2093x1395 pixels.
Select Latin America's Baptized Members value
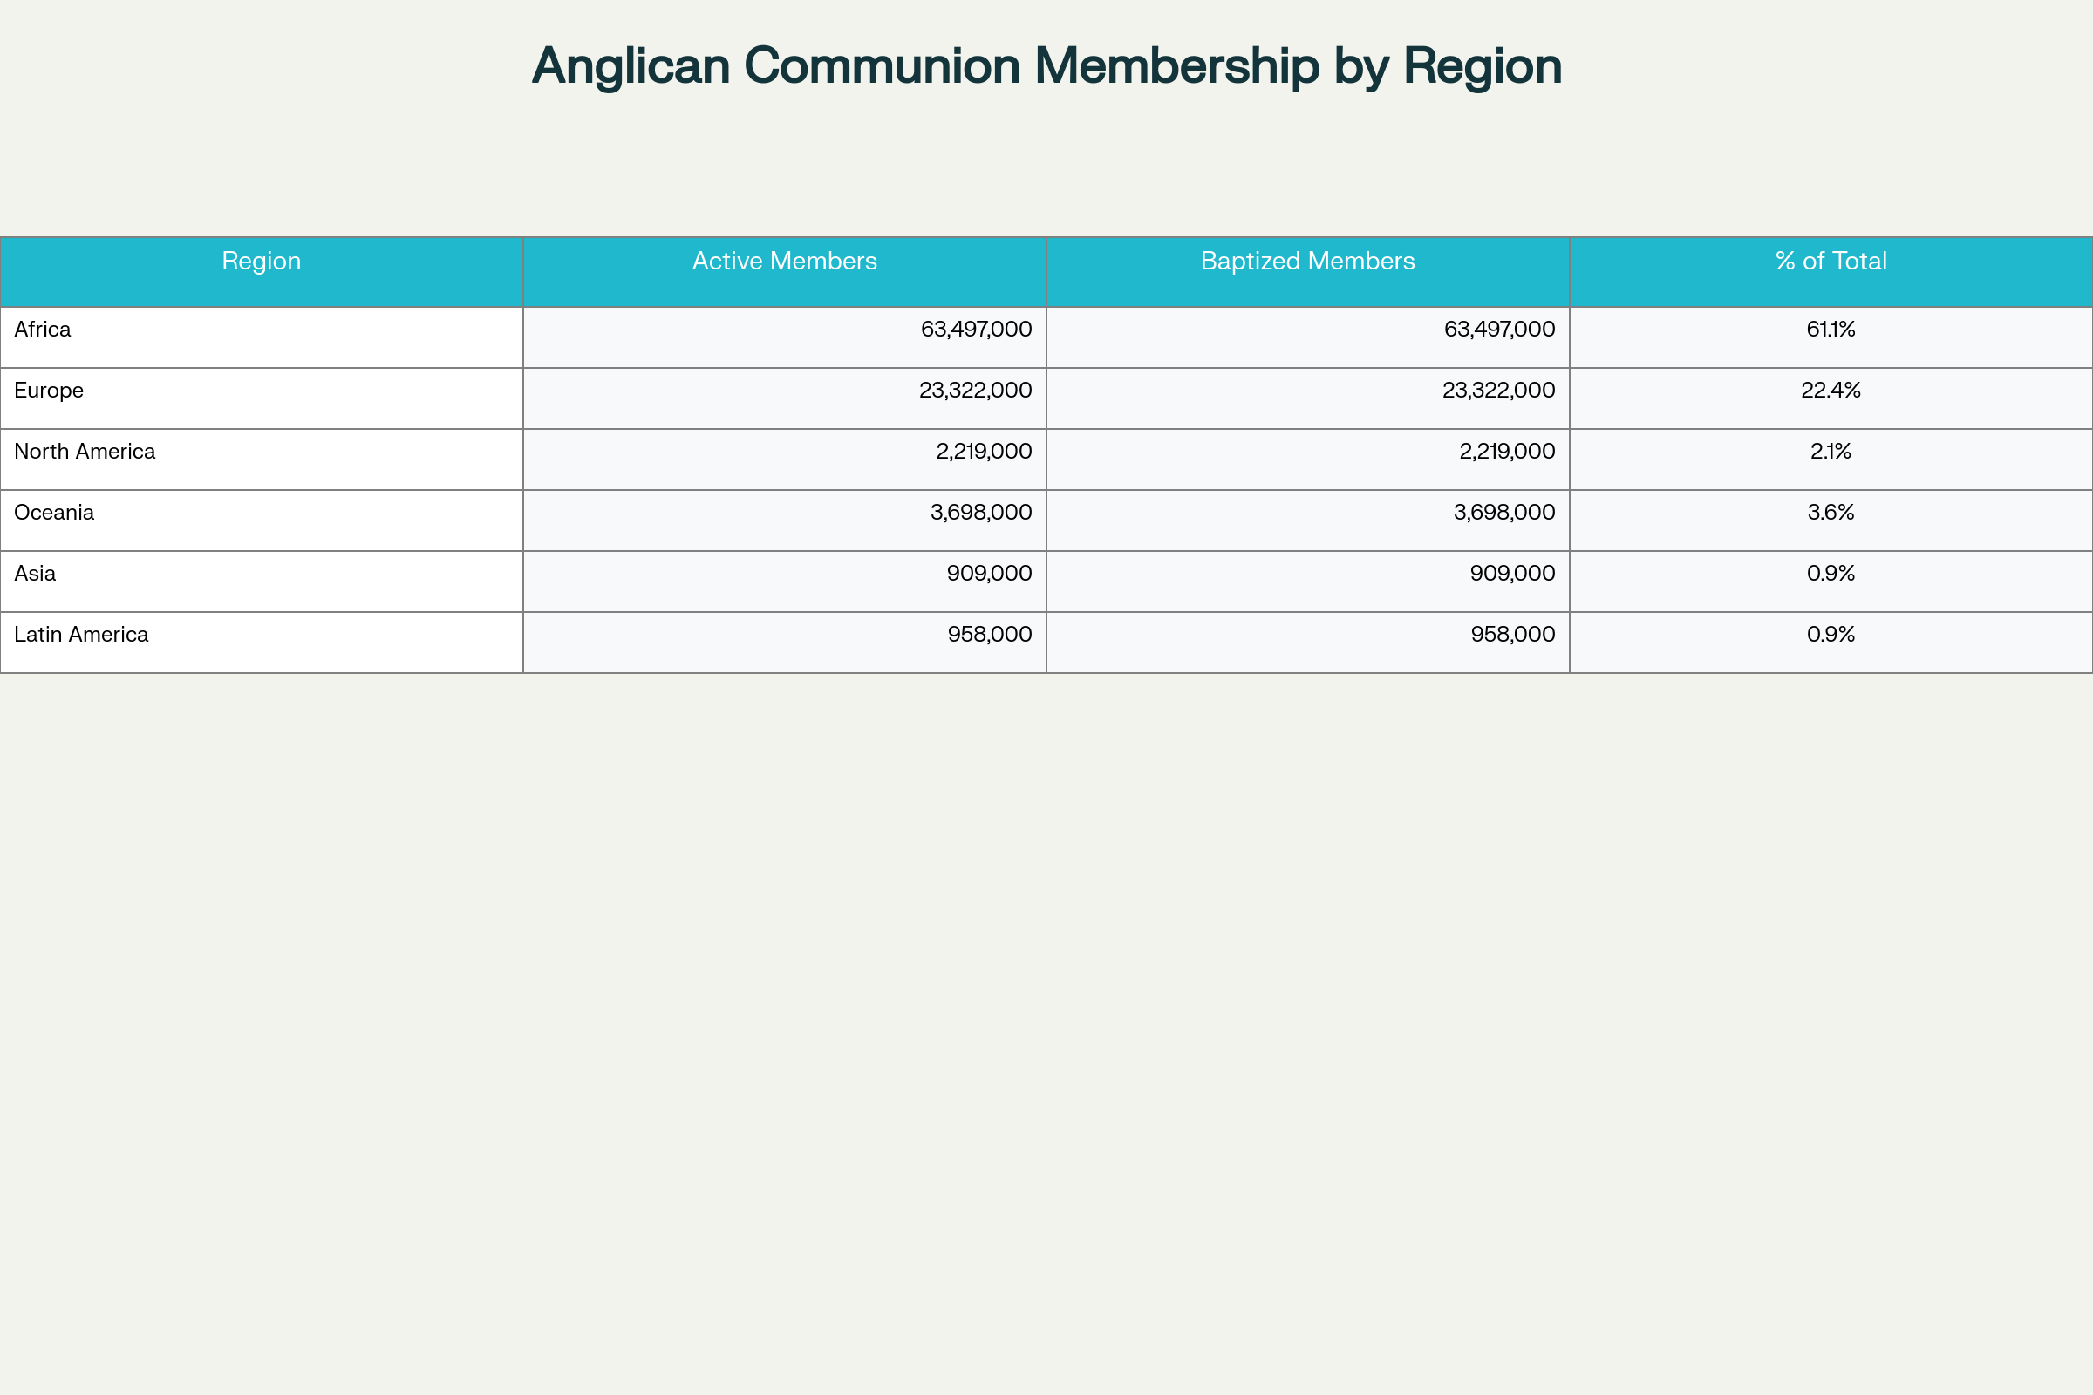(x=1513, y=636)
